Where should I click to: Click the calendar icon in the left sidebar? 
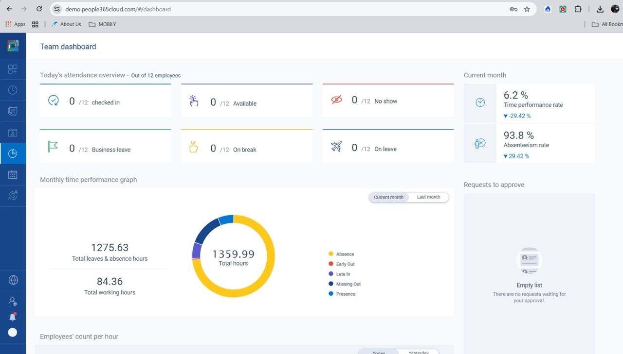coord(13,174)
